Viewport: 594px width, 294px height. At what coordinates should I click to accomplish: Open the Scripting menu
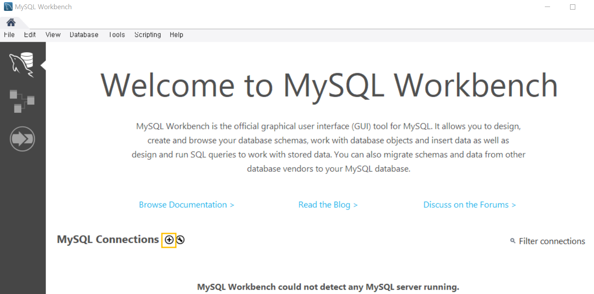click(x=148, y=35)
